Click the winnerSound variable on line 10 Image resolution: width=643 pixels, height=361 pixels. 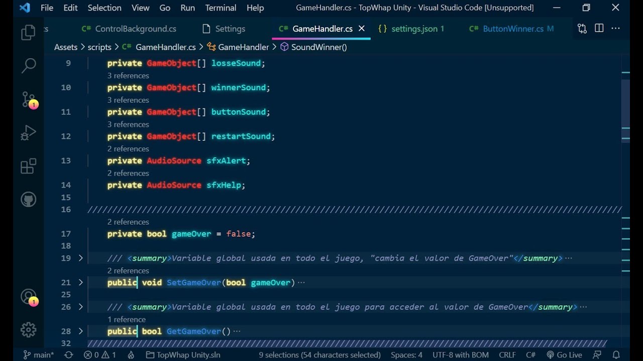tap(238, 87)
